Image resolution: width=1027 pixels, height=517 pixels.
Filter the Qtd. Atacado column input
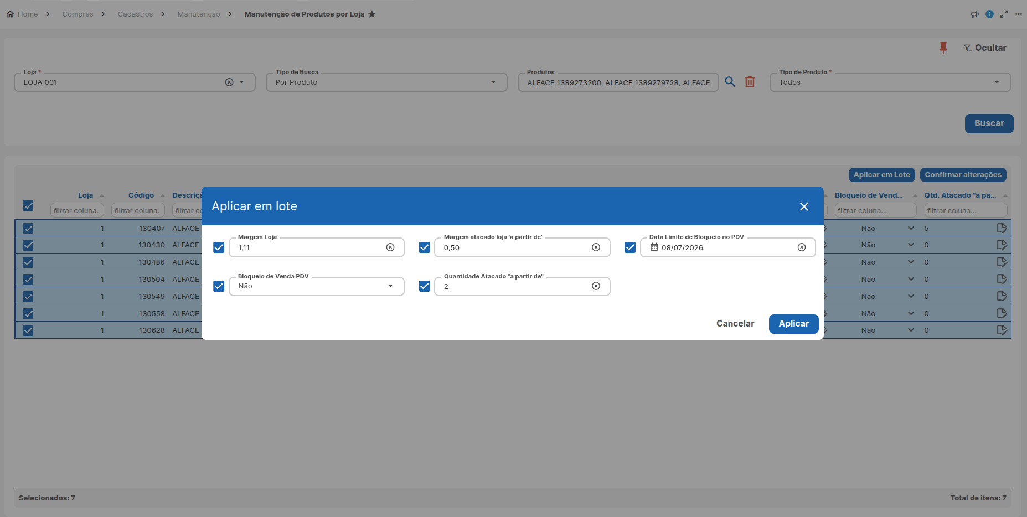click(966, 210)
